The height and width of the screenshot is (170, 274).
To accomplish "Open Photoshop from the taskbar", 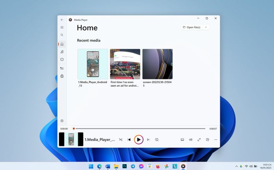I will click(x=124, y=166).
